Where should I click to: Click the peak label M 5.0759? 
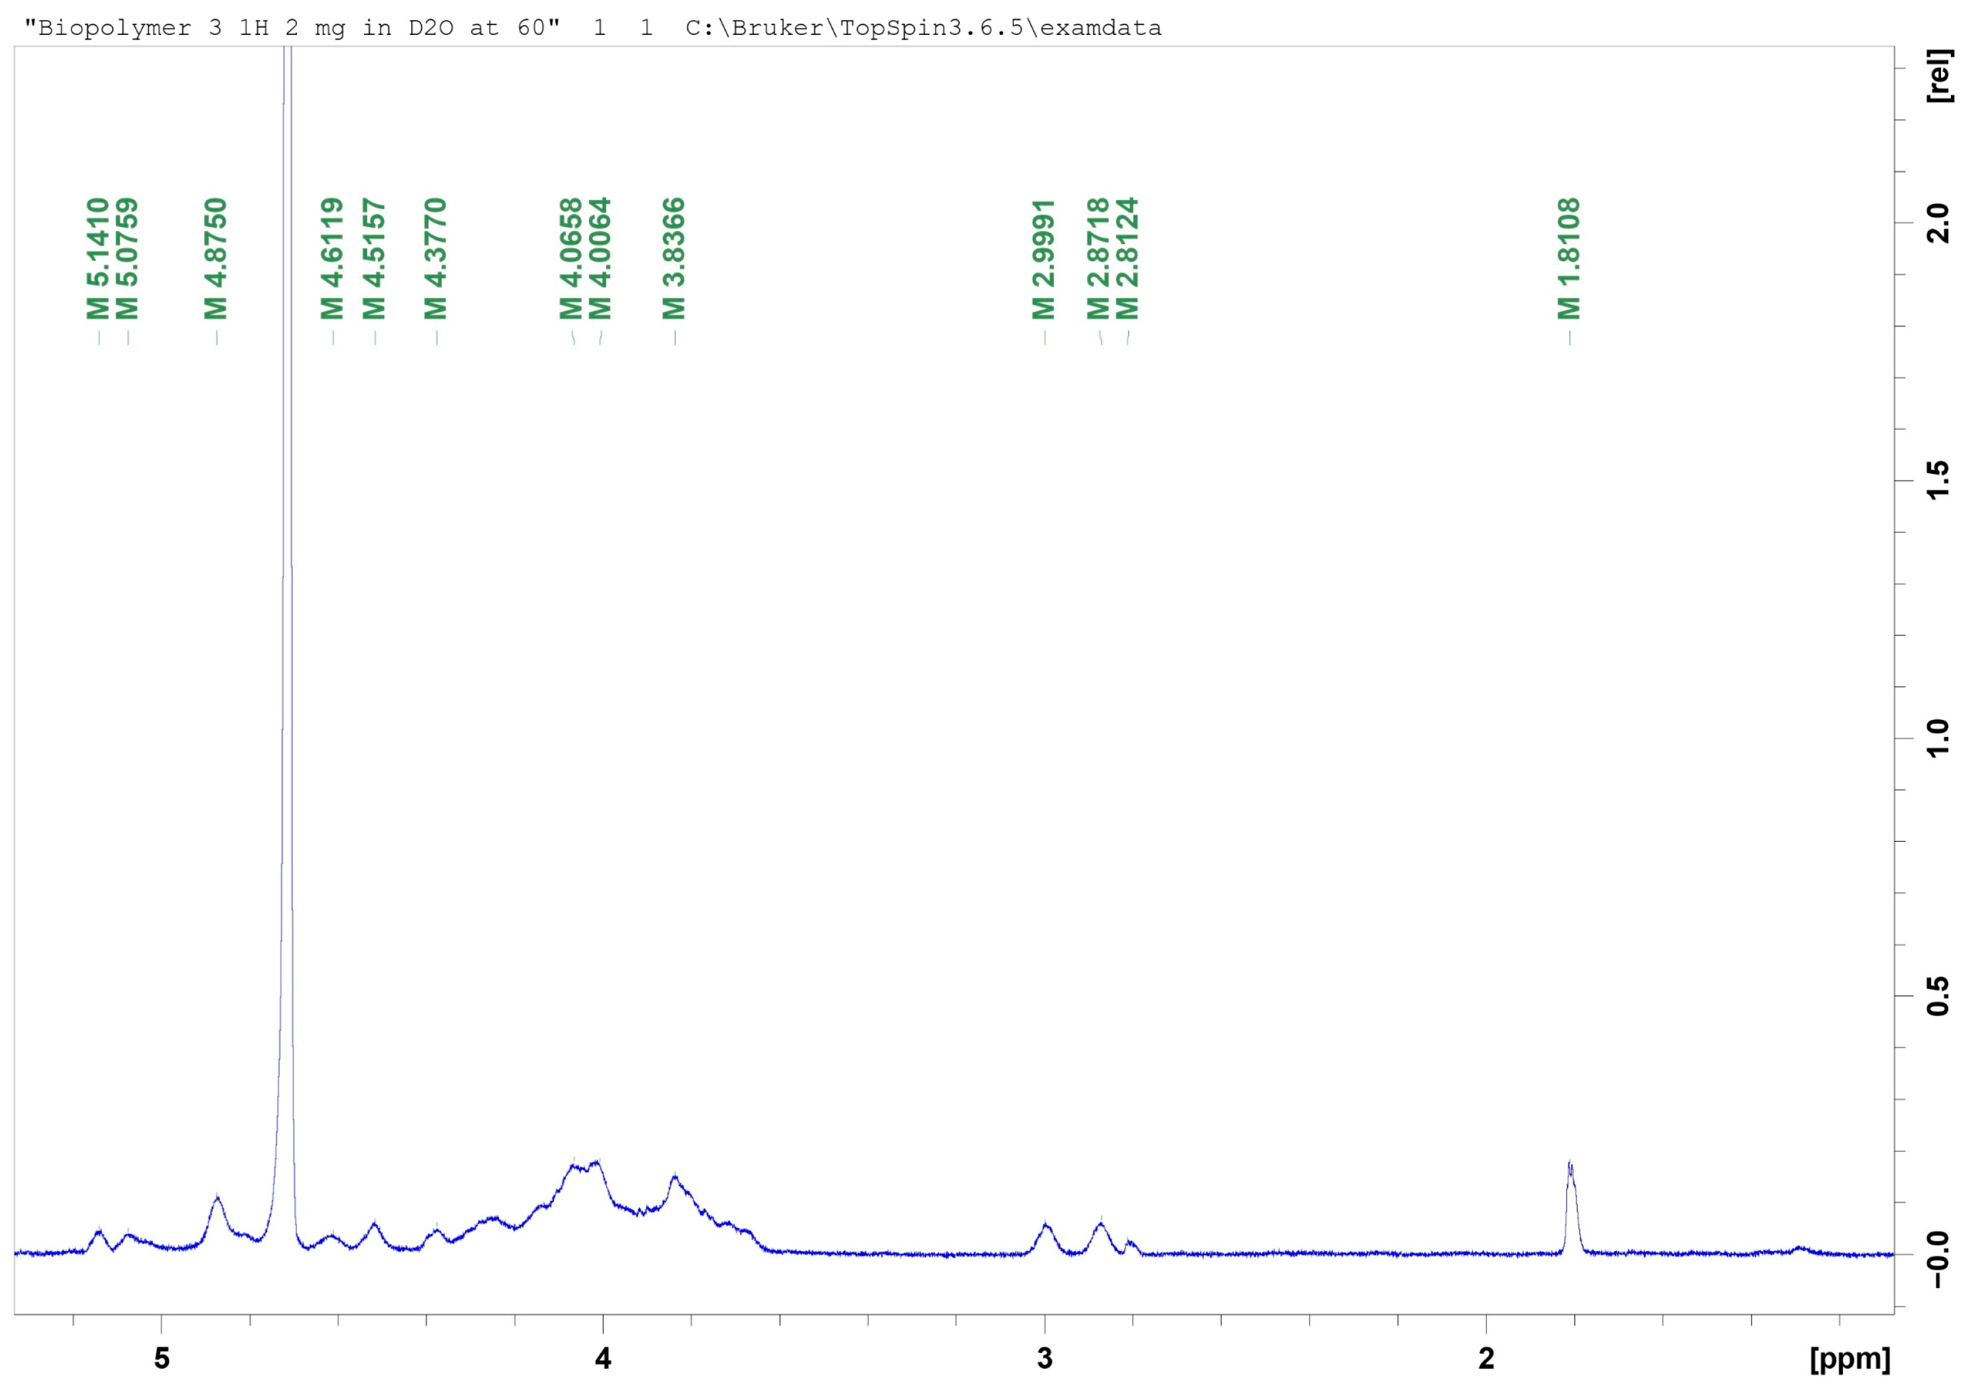127,259
